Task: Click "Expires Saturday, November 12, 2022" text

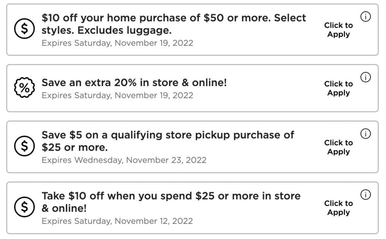Action: click(117, 221)
